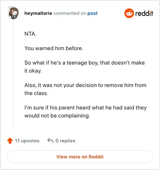Click the "would not be complaining." line
Viewport: 160px width, 170px height.
pyautogui.click(x=57, y=115)
